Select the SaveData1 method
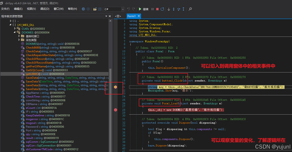 coord(67,81)
